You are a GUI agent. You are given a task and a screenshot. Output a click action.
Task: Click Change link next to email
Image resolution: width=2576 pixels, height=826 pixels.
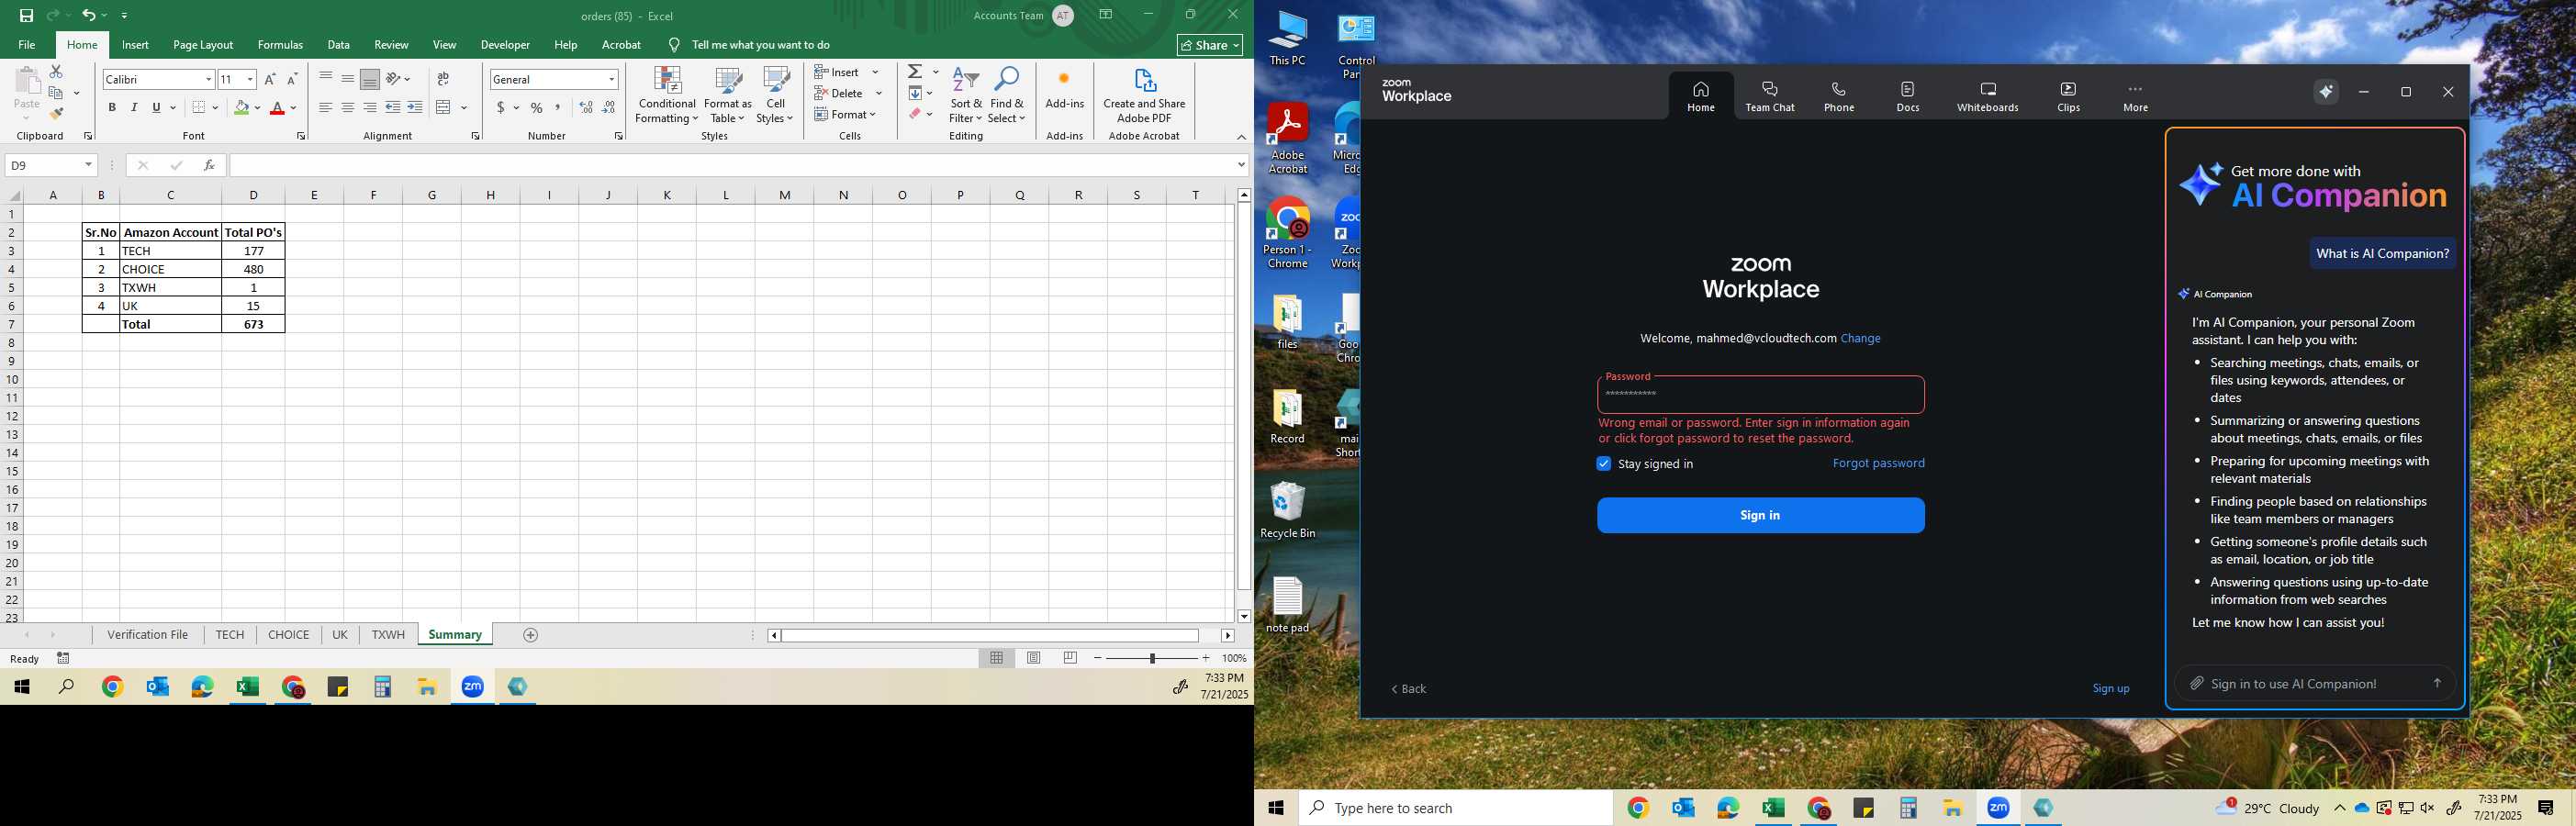[x=1860, y=338]
